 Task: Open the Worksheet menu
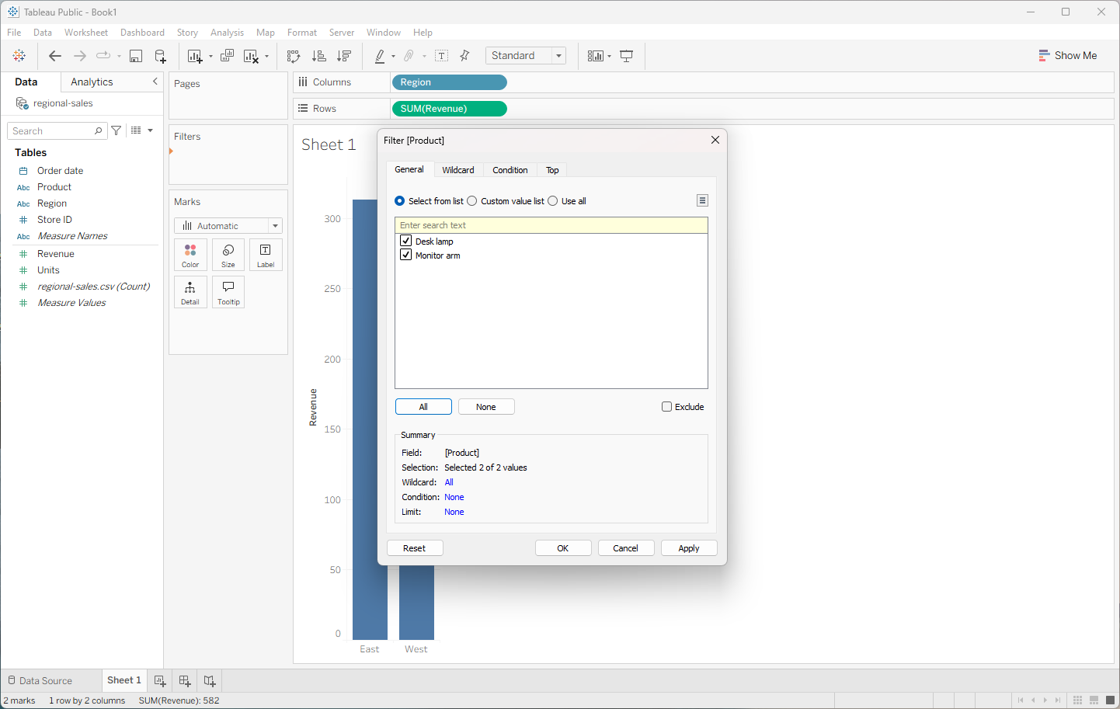click(86, 33)
